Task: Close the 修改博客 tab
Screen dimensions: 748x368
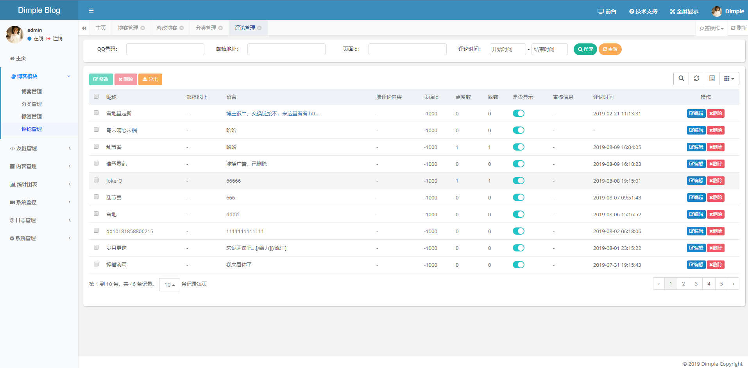Action: [x=182, y=28]
